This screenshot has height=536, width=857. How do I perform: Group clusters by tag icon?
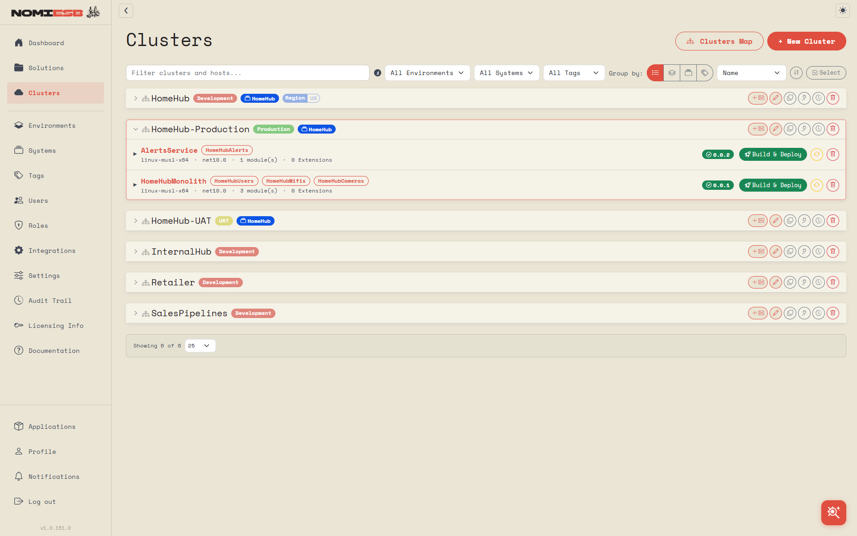[705, 73]
